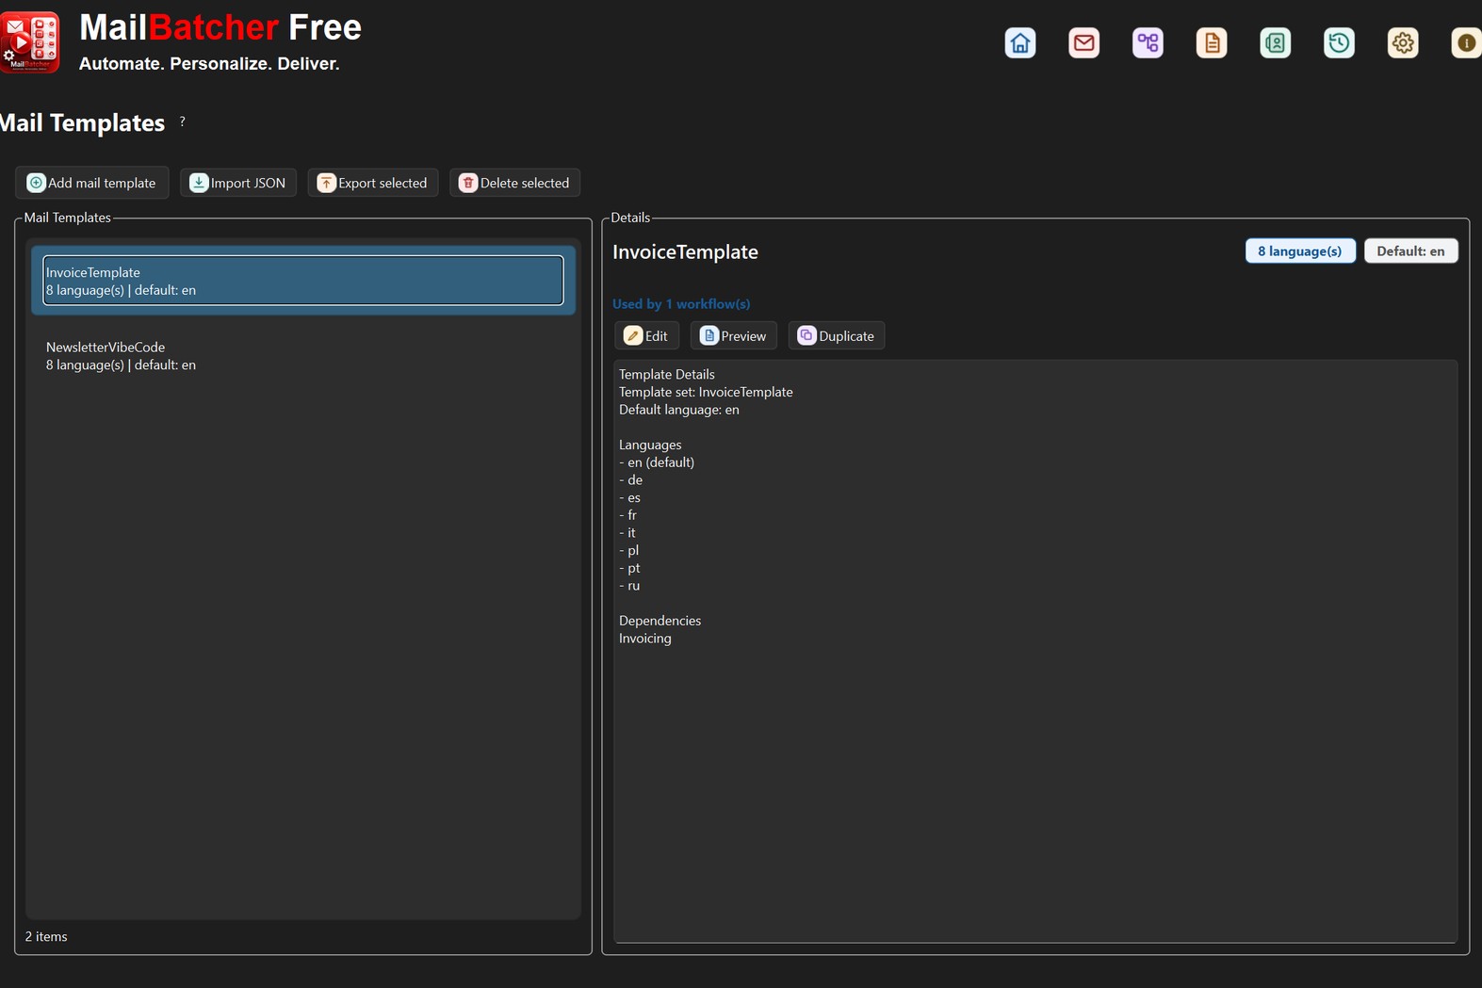Click the '- pt' language entry
Image resolution: width=1482 pixels, height=988 pixels.
(x=629, y=569)
